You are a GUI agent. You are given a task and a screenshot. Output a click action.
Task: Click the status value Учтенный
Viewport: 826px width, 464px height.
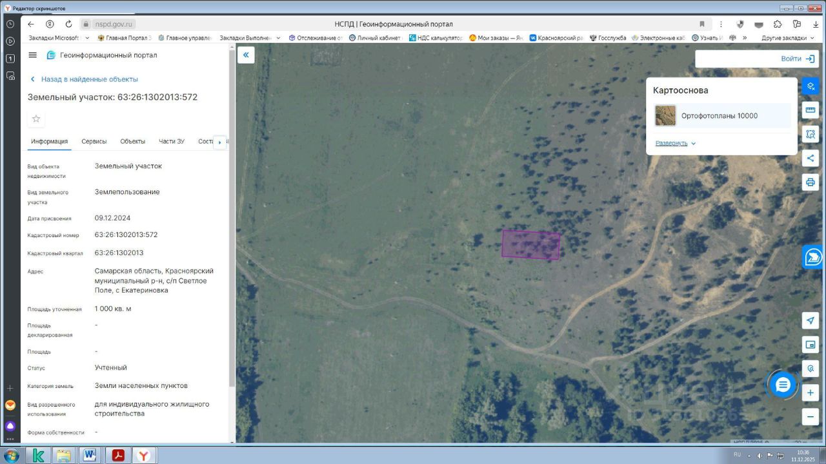click(x=111, y=368)
